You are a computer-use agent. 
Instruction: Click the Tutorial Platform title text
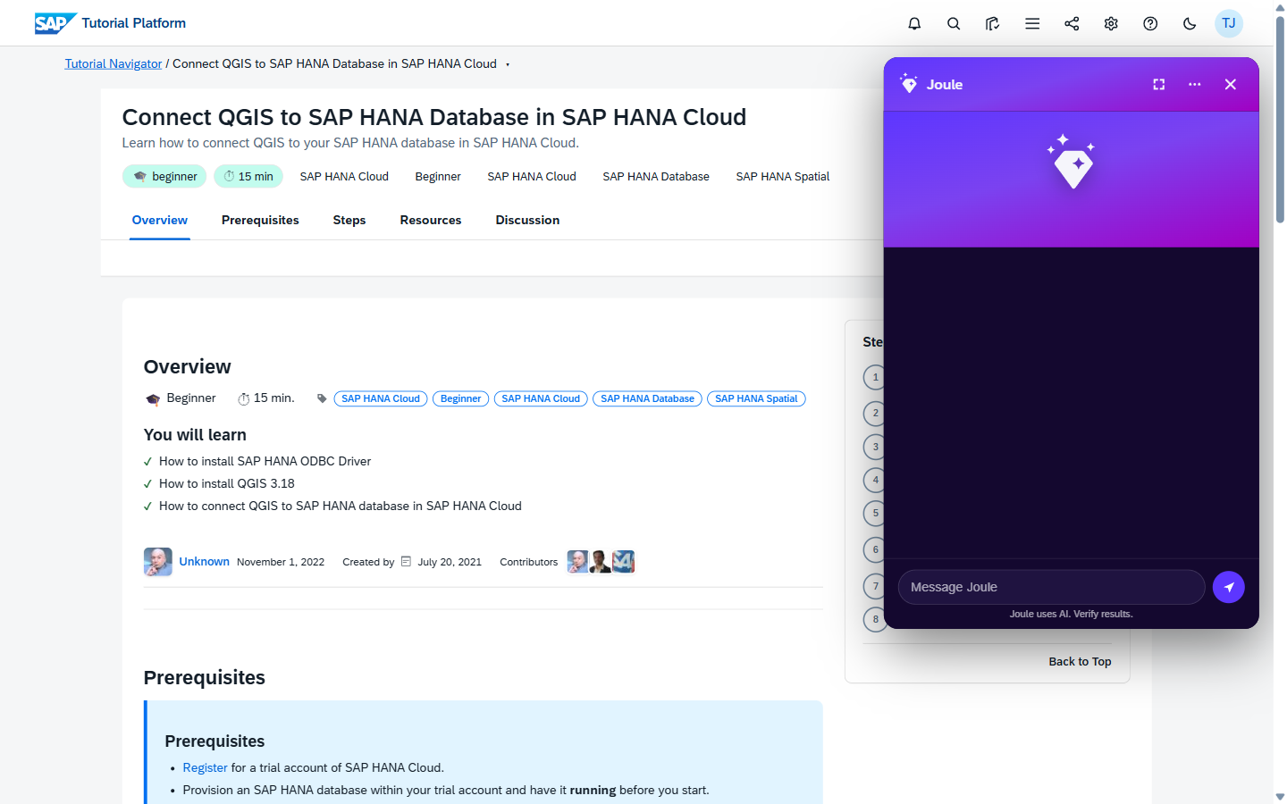pyautogui.click(x=134, y=23)
